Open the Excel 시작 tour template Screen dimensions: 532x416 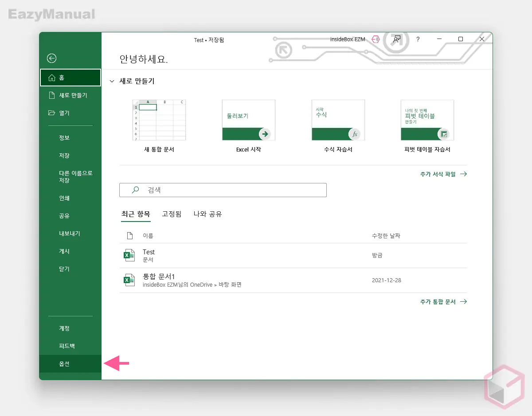[249, 126]
